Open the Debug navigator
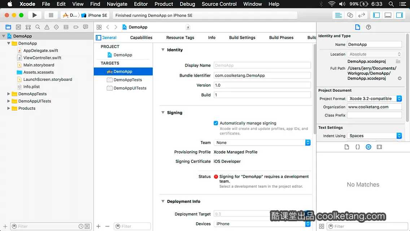Screen dimensions: 410x231 pos(66,27)
